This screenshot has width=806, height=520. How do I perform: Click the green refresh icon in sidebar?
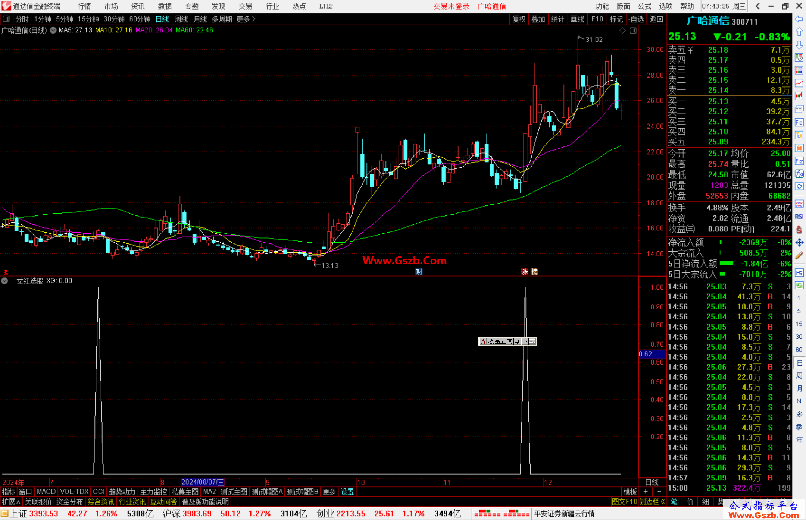[799, 286]
